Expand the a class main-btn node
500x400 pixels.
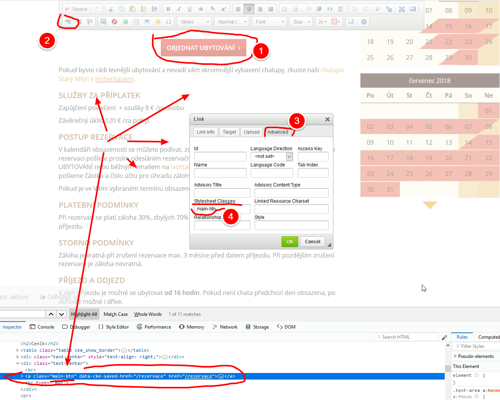click(22, 376)
